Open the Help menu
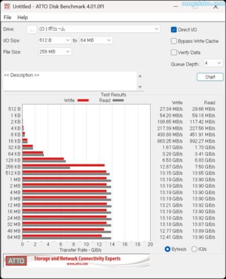Screen dimensions: 226x279 [22, 17]
